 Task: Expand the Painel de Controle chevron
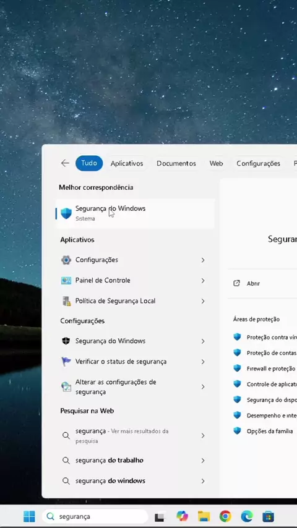coord(203,281)
